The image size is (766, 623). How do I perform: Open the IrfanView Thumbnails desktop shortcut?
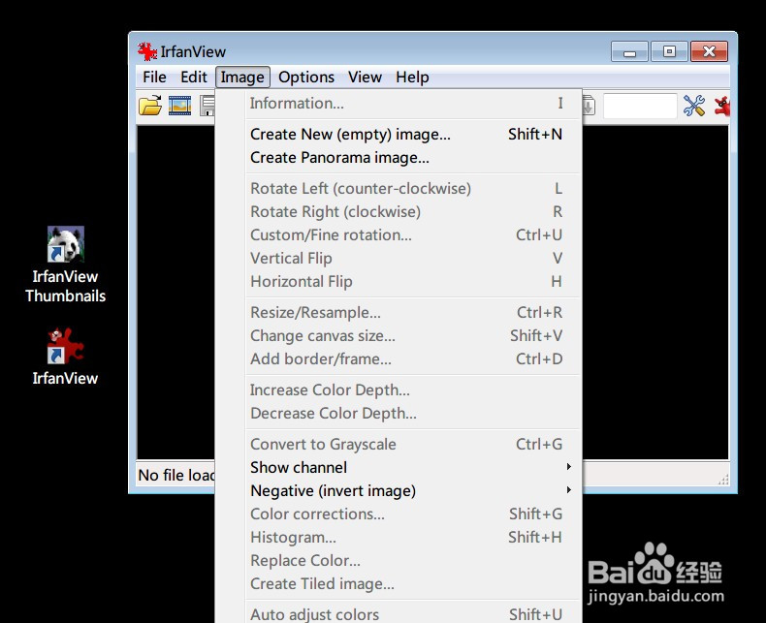66,265
